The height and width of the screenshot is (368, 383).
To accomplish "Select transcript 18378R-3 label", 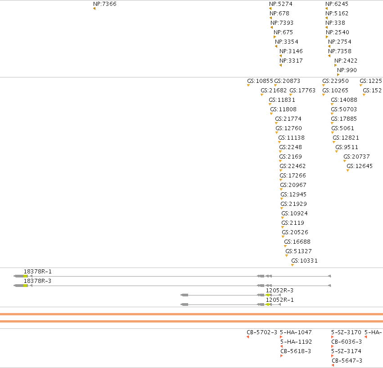I will [x=38, y=281].
